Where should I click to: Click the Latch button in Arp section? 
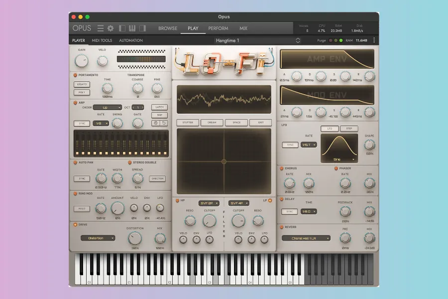click(159, 107)
